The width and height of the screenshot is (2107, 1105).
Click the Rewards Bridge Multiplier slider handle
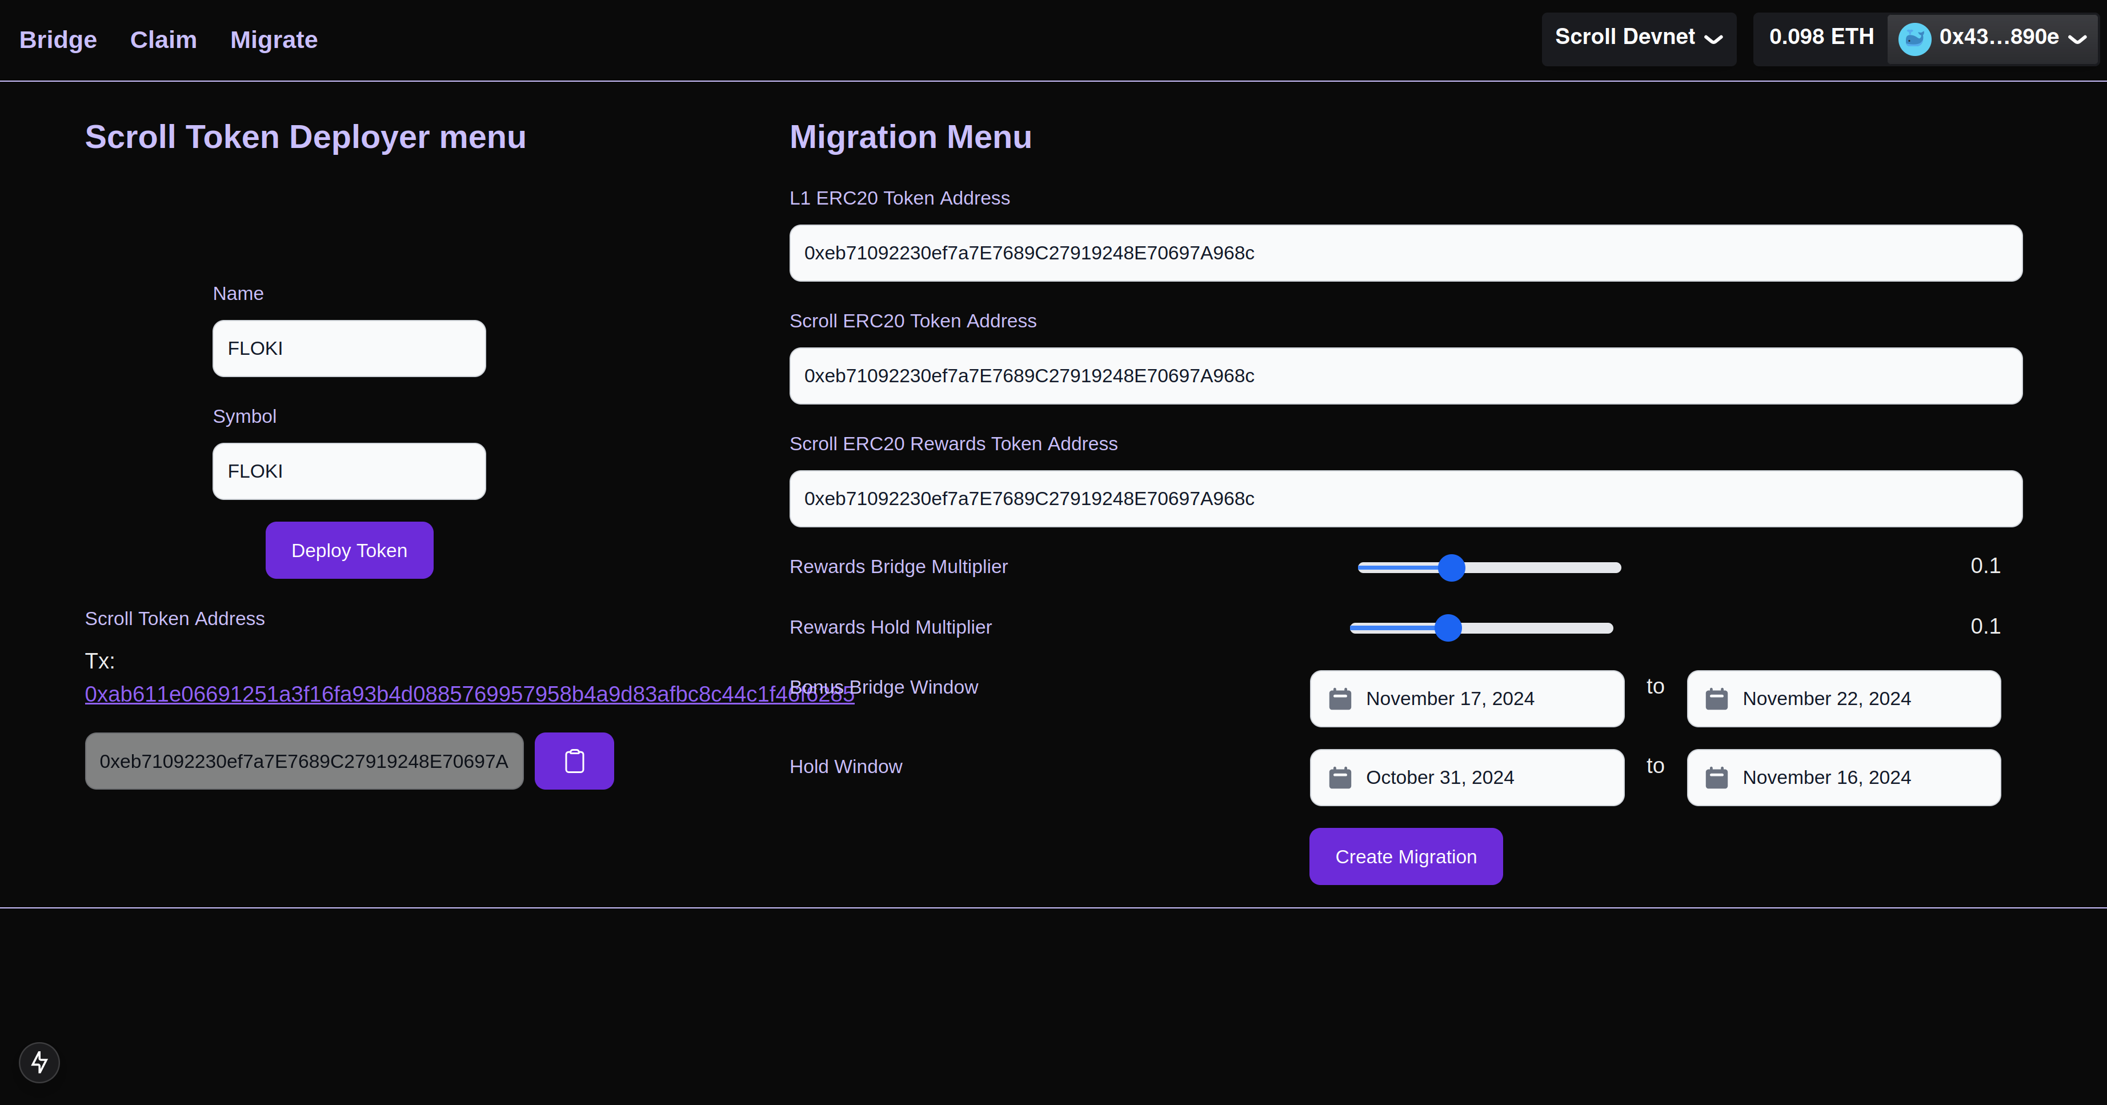(x=1451, y=567)
